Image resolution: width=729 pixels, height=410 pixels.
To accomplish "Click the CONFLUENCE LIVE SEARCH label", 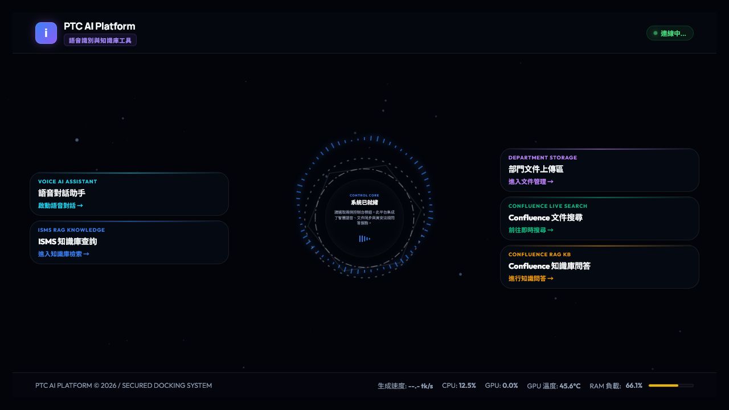I will tap(548, 206).
